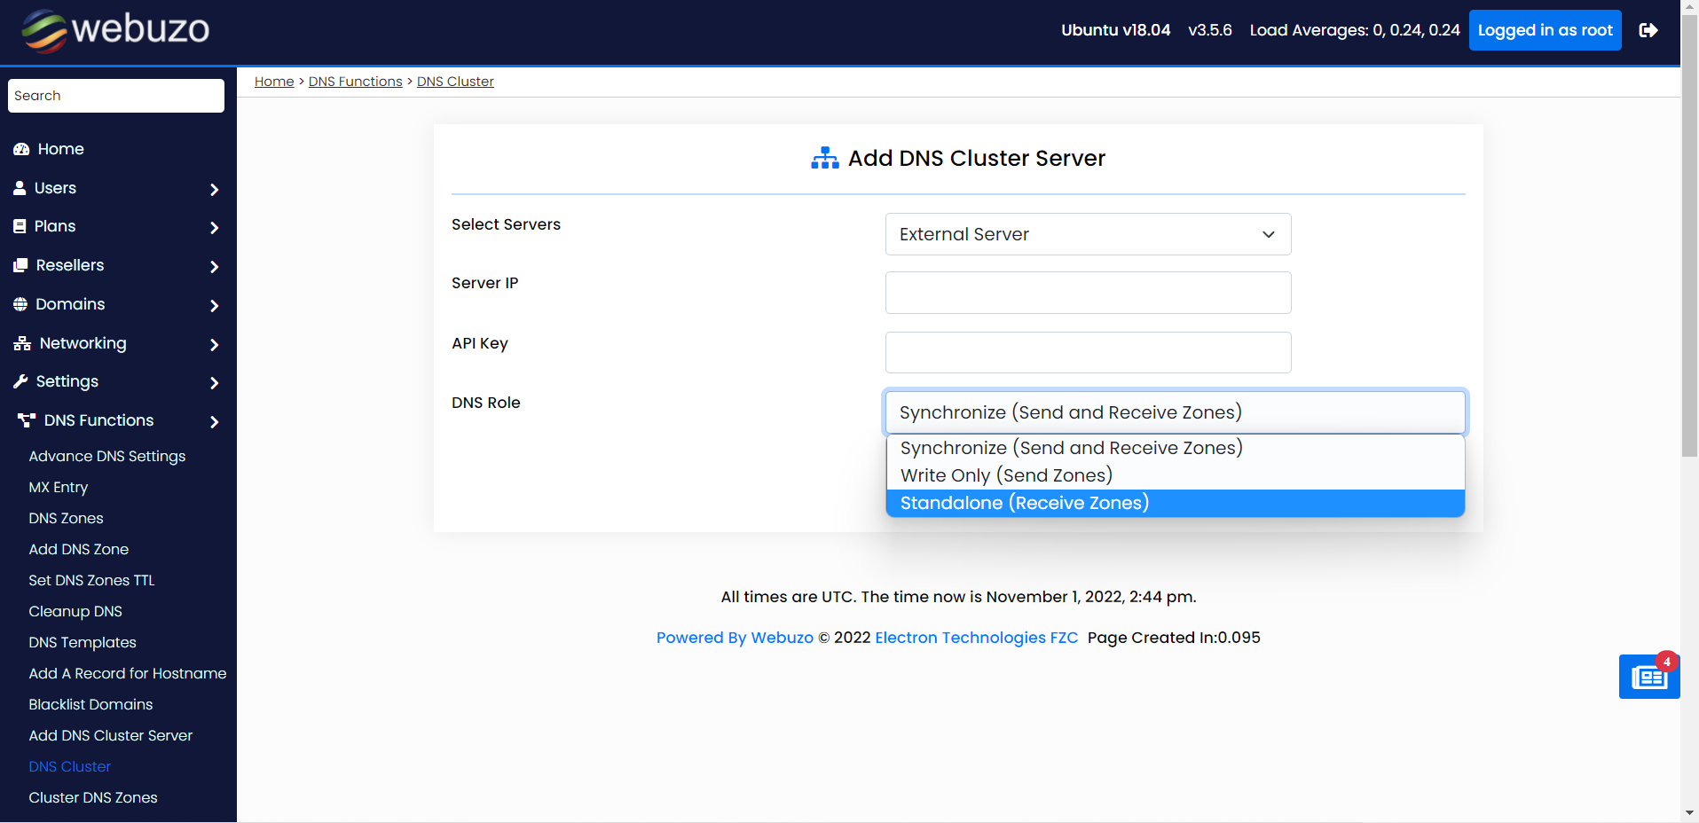Click the Domains globe icon in sidebar
Screen dimensions: 1699x823
20,304
